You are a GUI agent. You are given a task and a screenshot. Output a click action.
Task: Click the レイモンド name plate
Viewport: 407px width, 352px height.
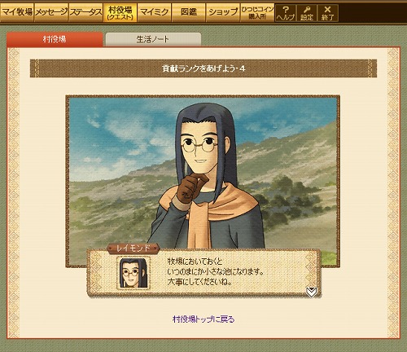click(x=133, y=248)
